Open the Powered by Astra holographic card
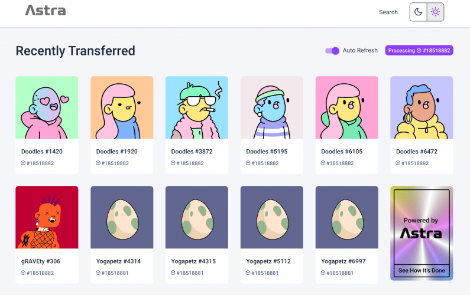 pos(422,234)
